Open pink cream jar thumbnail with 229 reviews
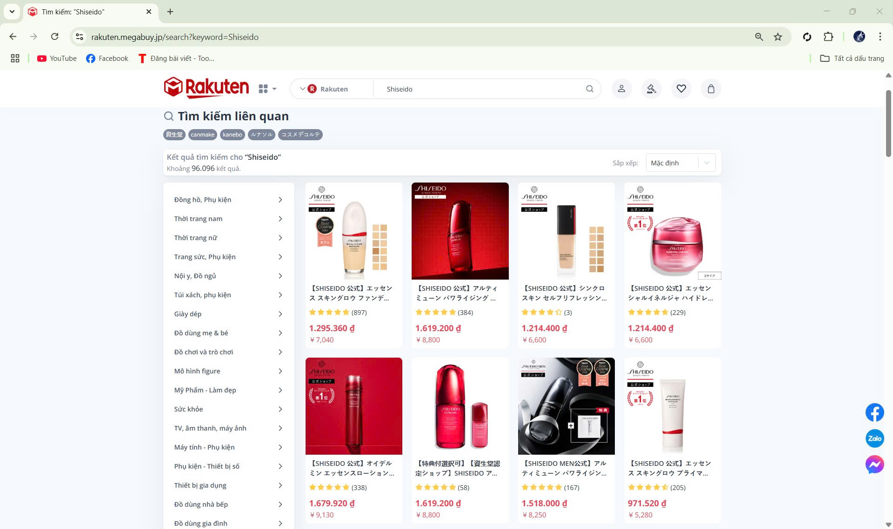The width and height of the screenshot is (893, 529). click(x=673, y=231)
